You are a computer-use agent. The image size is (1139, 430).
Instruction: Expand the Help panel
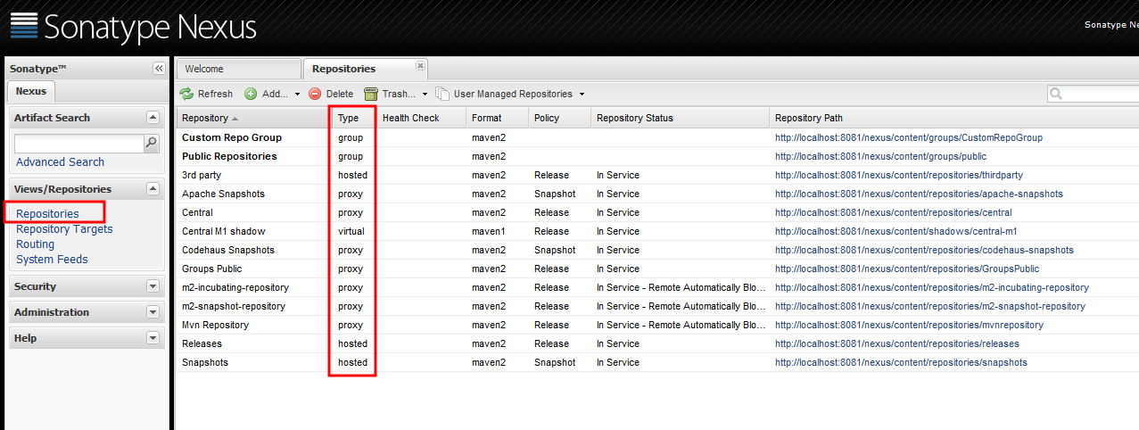[x=153, y=338]
